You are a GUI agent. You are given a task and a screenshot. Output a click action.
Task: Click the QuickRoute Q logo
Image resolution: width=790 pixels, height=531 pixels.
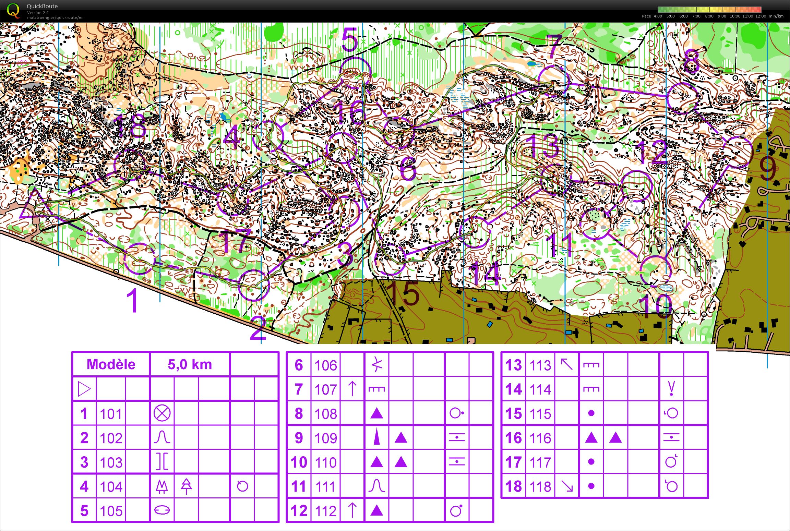(x=13, y=10)
